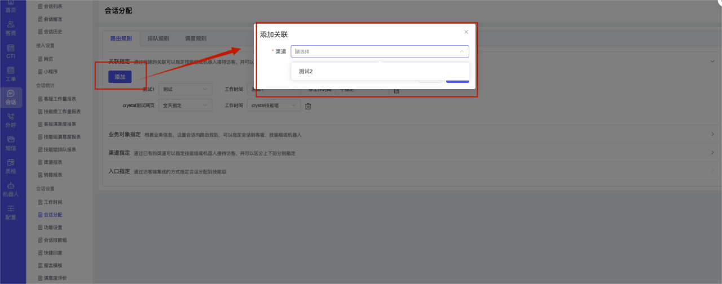Open 客服满意度报表 report
Viewport: 722px width, 284px height.
[x=56, y=124]
